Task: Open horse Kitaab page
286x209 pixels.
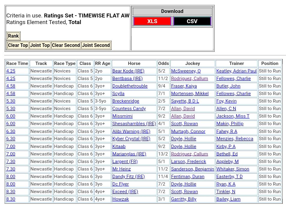Action: (119, 146)
